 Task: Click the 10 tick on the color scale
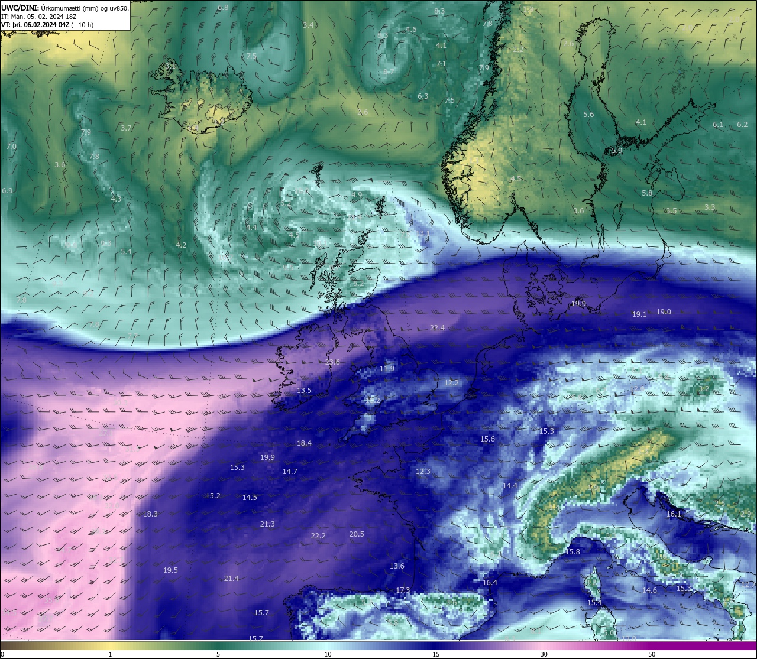(328, 654)
